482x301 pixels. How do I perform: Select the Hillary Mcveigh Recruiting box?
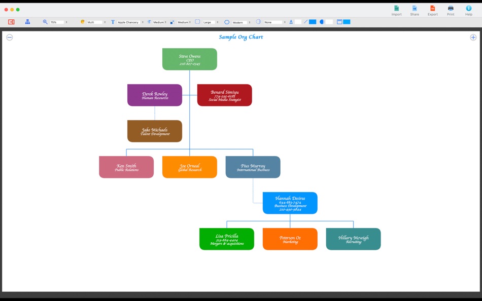pyautogui.click(x=354, y=239)
